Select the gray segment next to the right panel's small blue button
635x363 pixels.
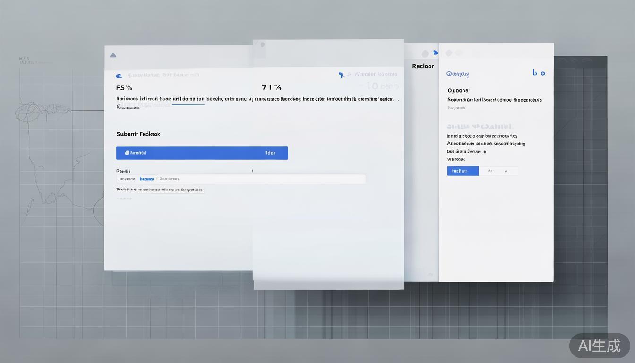(x=490, y=171)
